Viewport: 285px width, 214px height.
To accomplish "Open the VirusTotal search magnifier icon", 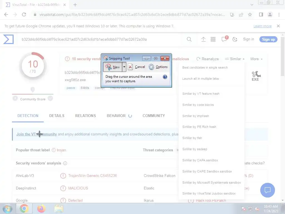I will coord(189,39).
